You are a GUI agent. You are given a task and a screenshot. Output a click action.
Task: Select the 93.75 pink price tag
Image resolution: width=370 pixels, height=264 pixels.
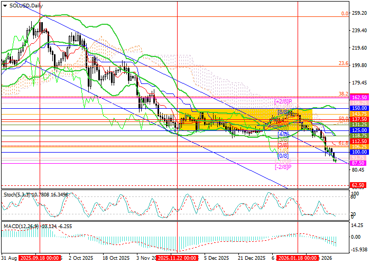point(358,157)
